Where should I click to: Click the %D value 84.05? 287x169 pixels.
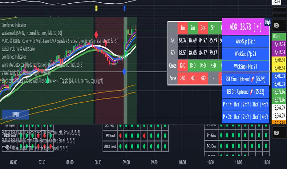coord(193,53)
